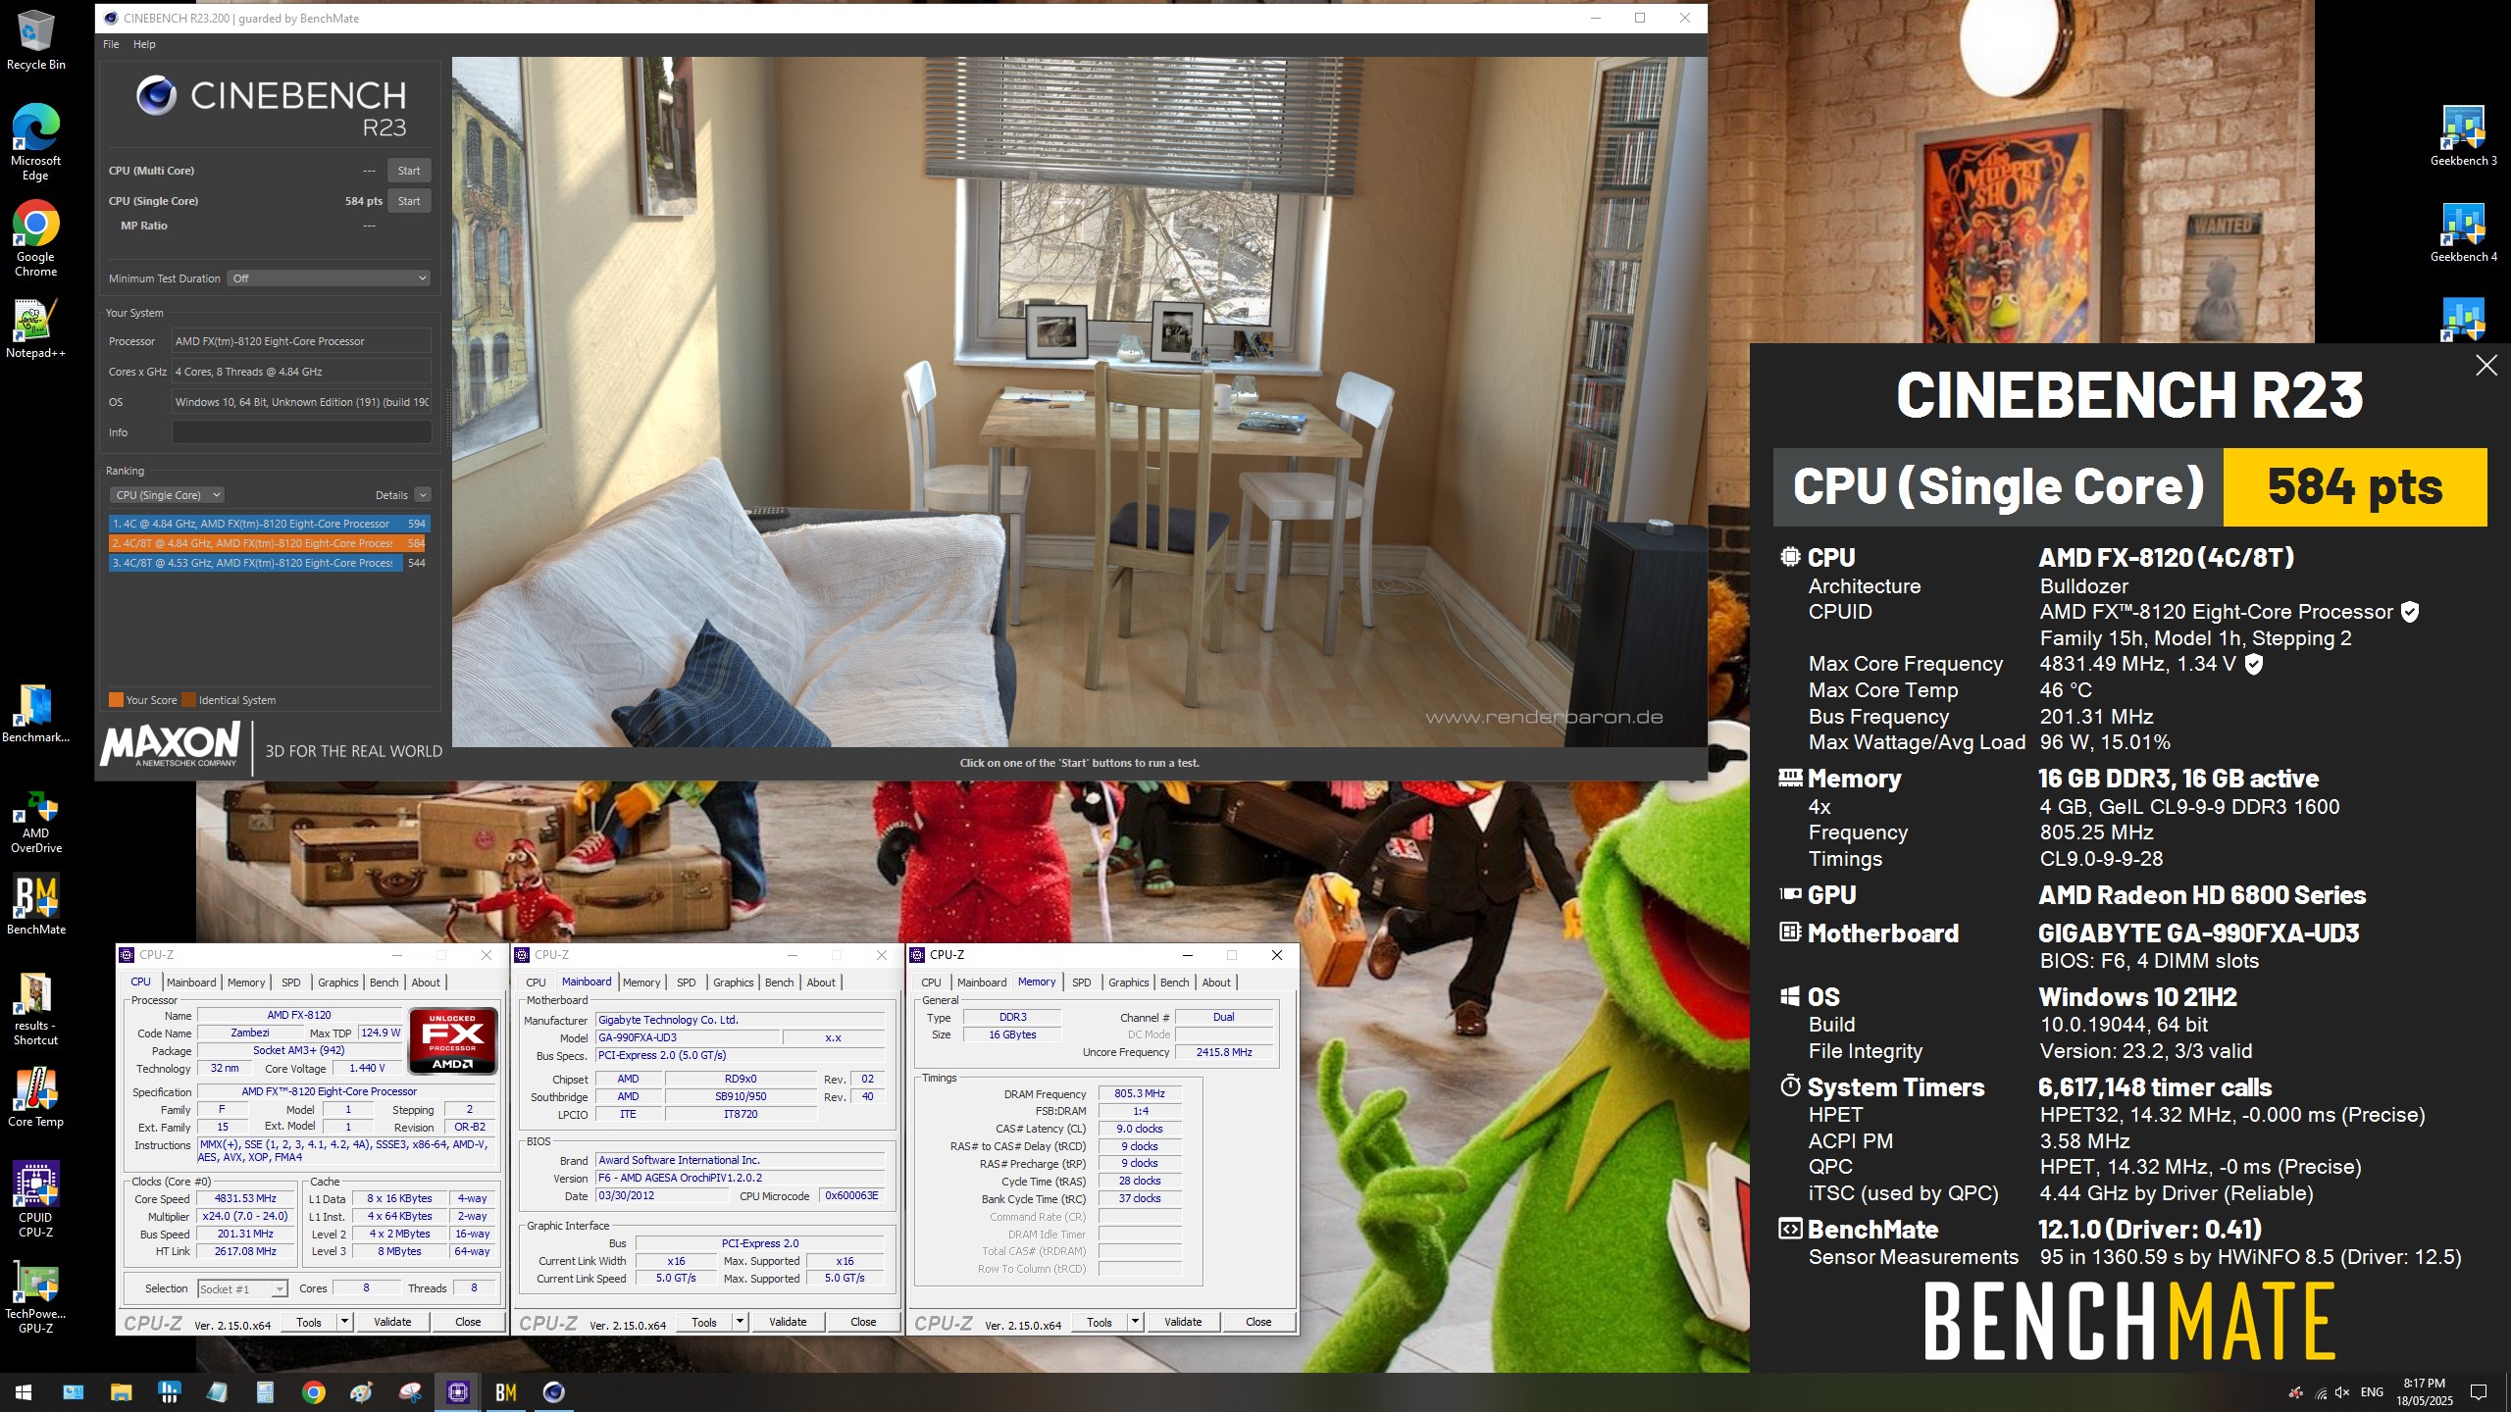Open the File menu in Cinebench

(x=111, y=44)
